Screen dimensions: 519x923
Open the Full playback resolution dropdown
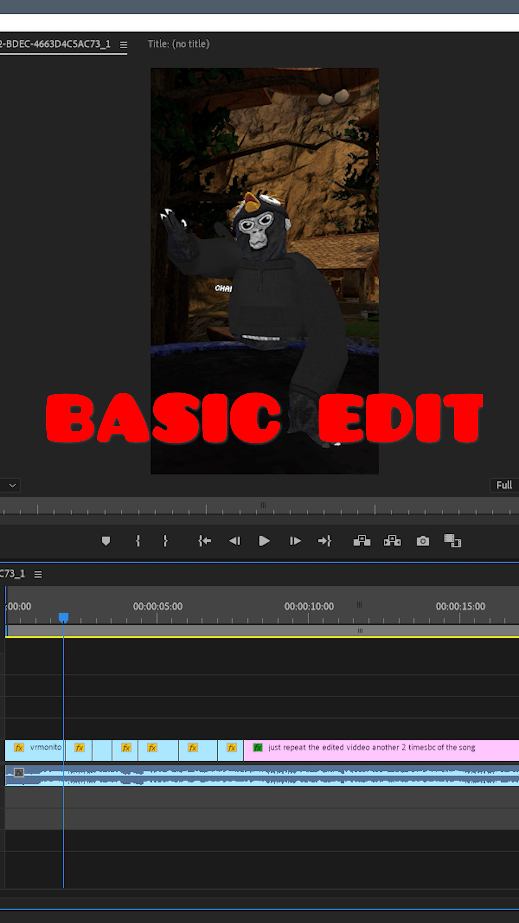pyautogui.click(x=504, y=485)
